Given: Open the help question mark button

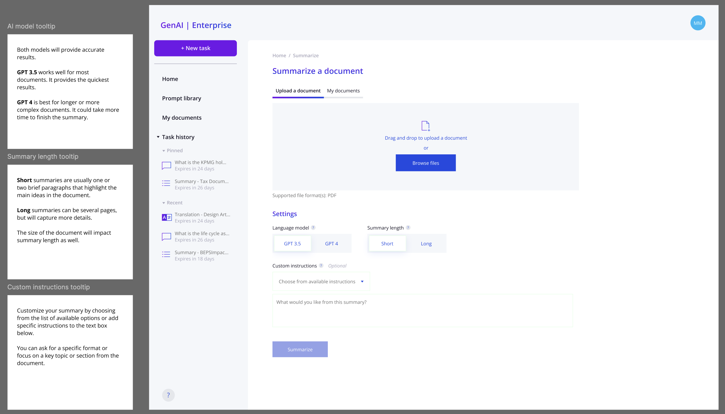Looking at the screenshot, I should point(168,395).
